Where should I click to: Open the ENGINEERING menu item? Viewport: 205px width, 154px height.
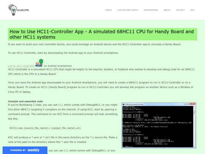(x=151, y=10)
